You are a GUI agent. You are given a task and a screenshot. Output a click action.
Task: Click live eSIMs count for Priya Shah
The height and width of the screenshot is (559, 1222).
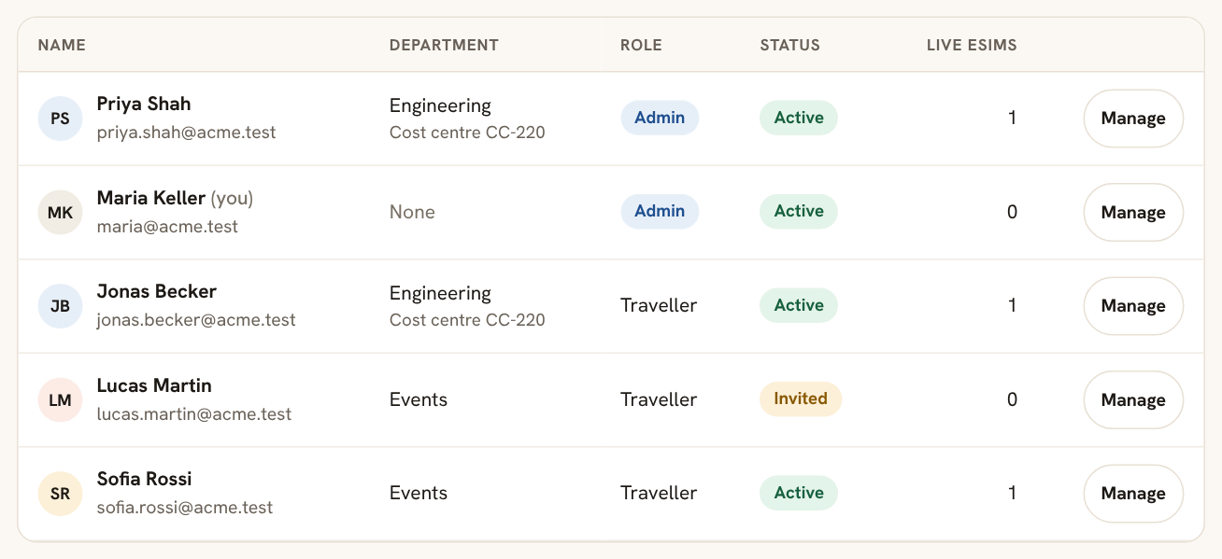pos(1013,119)
